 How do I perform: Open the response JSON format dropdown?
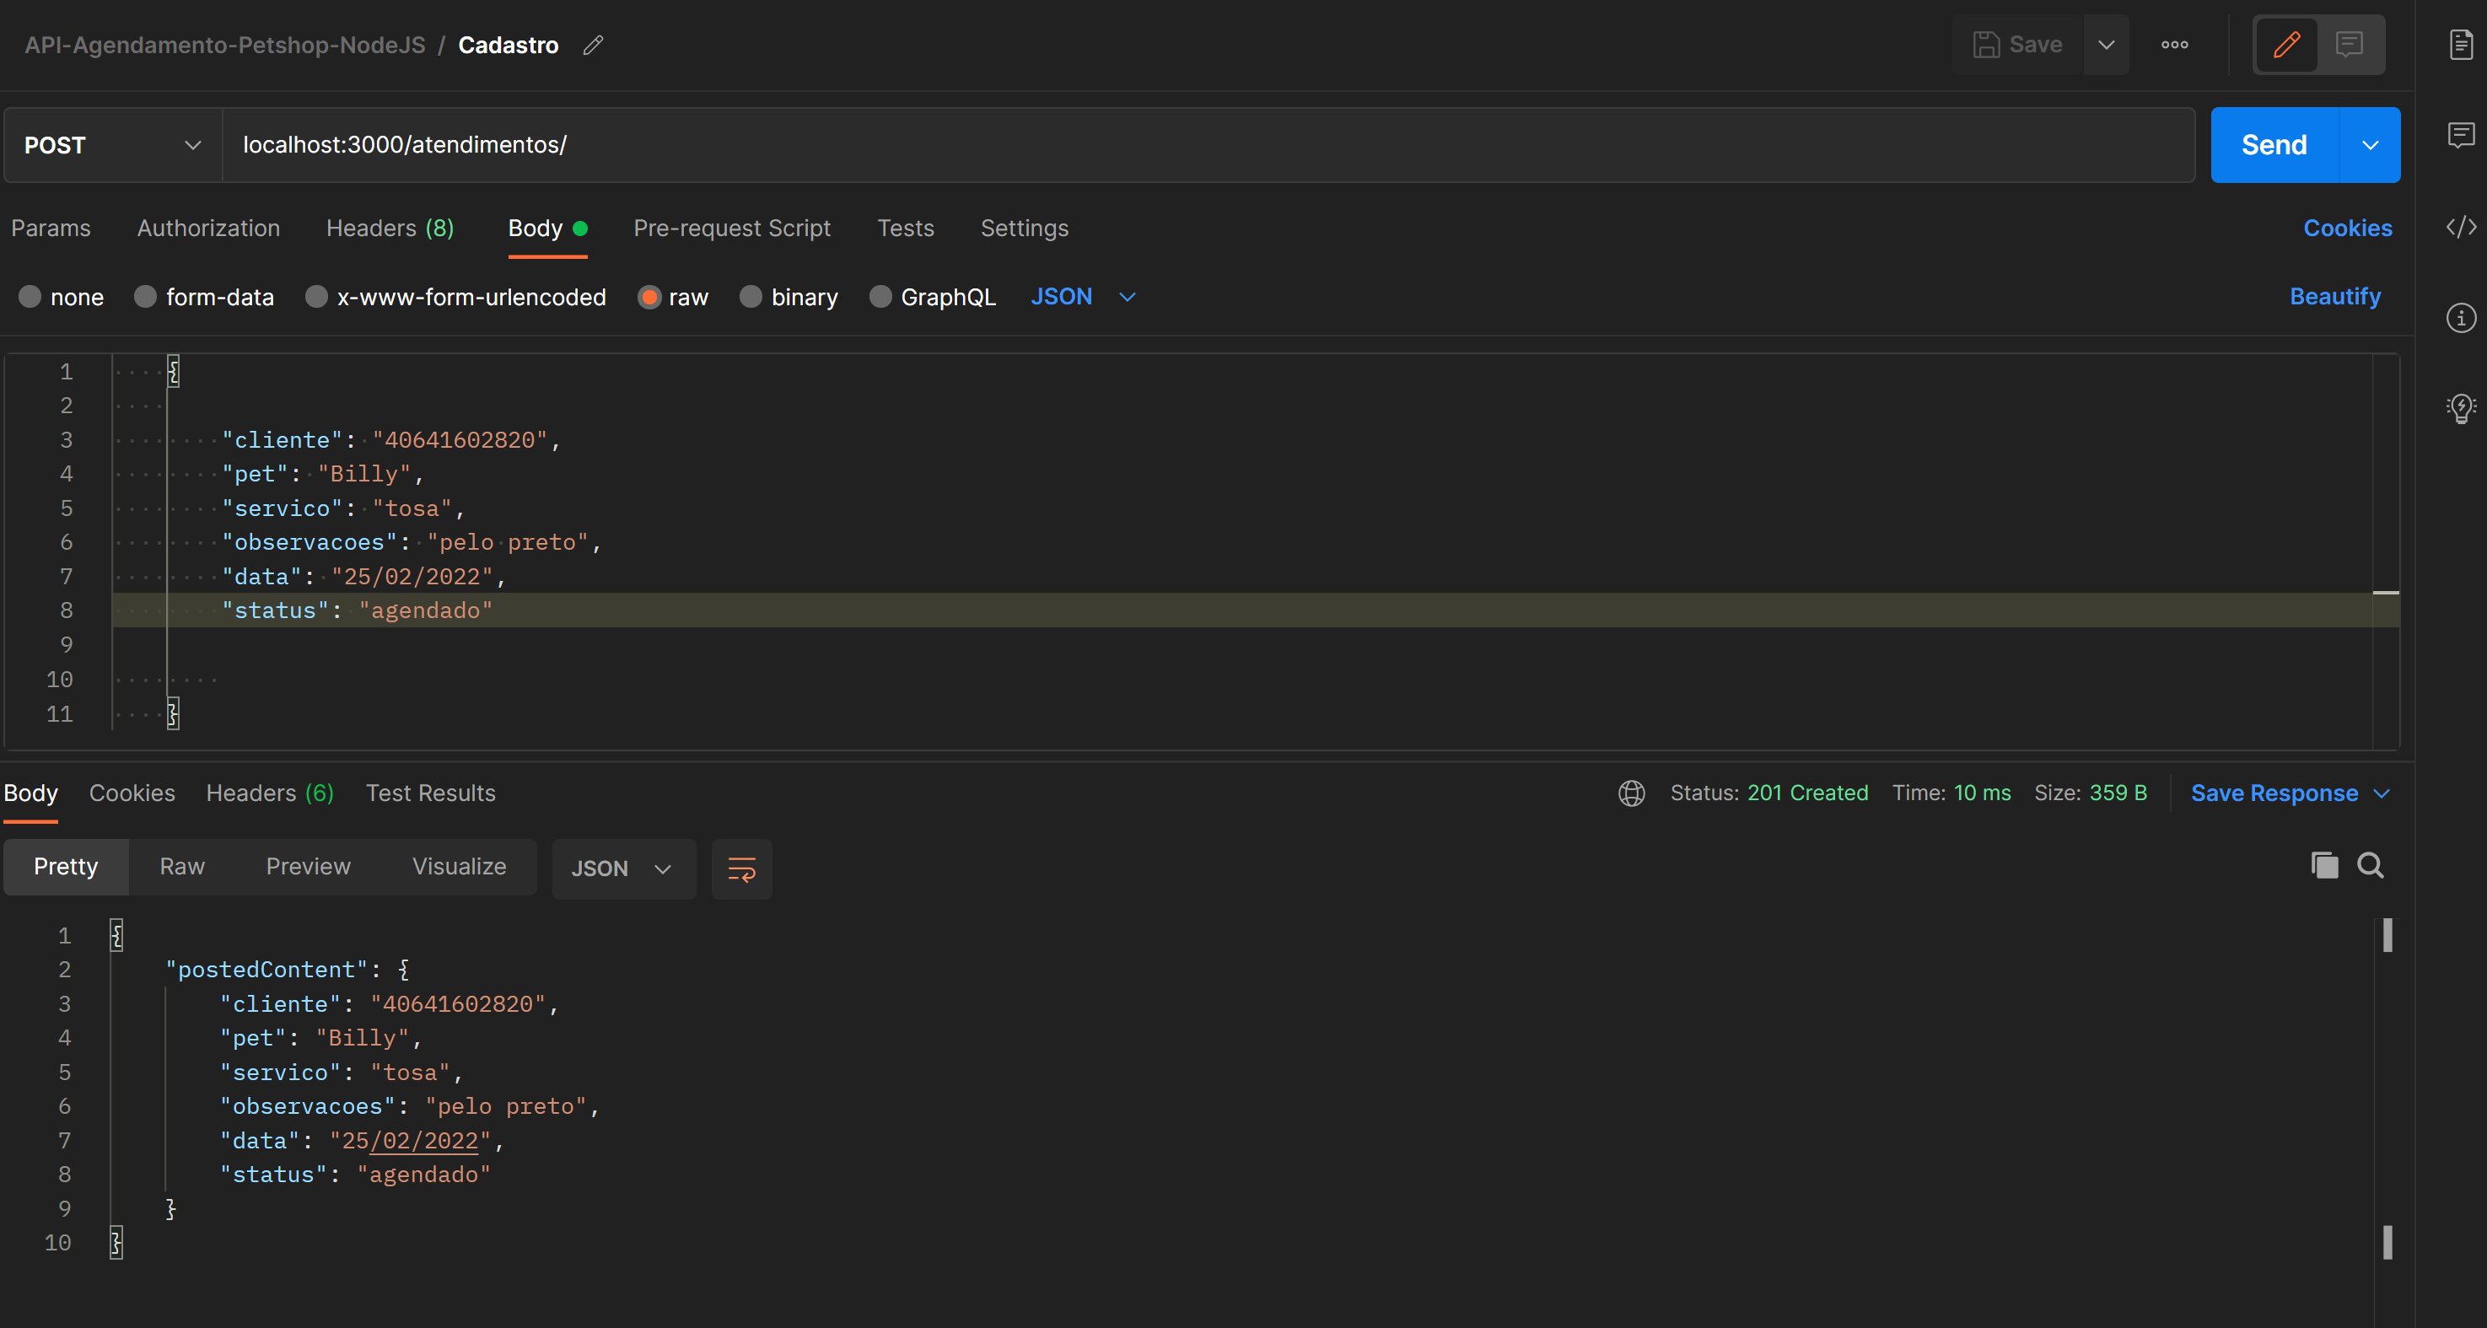click(622, 868)
